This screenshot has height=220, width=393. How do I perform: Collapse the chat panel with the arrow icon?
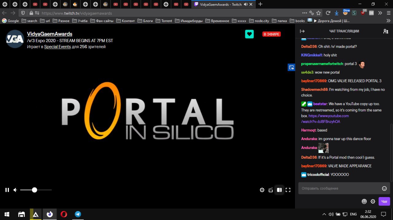[302, 31]
